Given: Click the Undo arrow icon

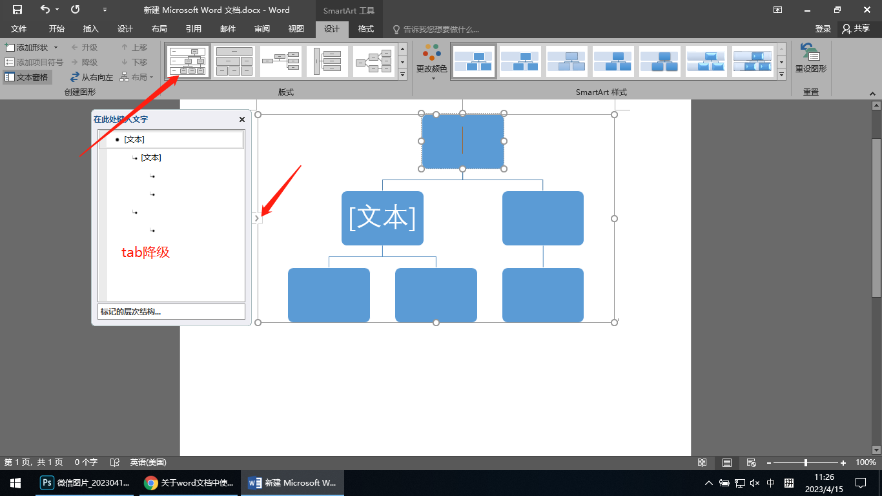Looking at the screenshot, I should [45, 10].
